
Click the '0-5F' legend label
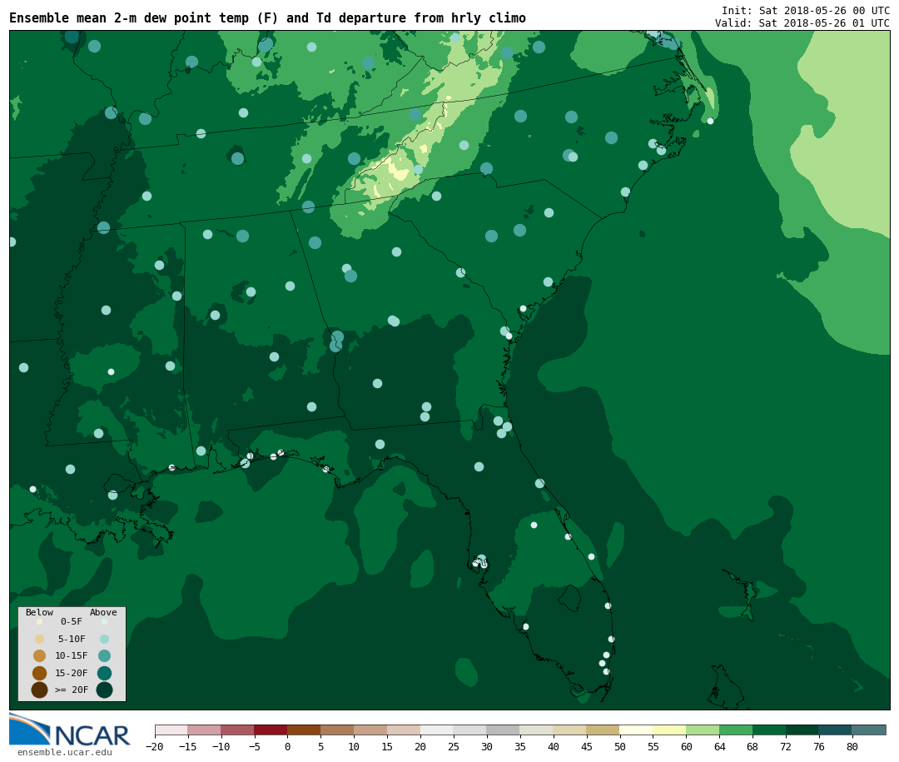72,621
